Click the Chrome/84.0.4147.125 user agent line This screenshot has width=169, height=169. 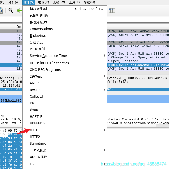[138, 119]
